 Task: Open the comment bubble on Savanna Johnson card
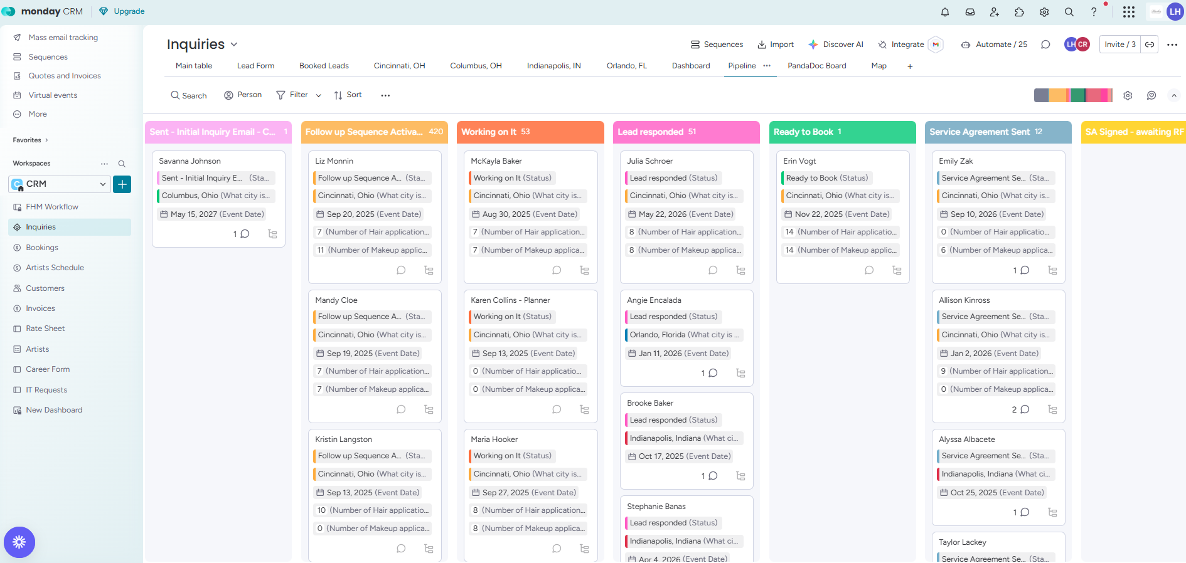pos(245,234)
